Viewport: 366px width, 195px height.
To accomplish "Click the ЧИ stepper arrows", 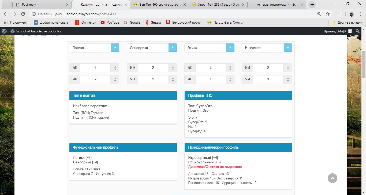I will 288,79.
